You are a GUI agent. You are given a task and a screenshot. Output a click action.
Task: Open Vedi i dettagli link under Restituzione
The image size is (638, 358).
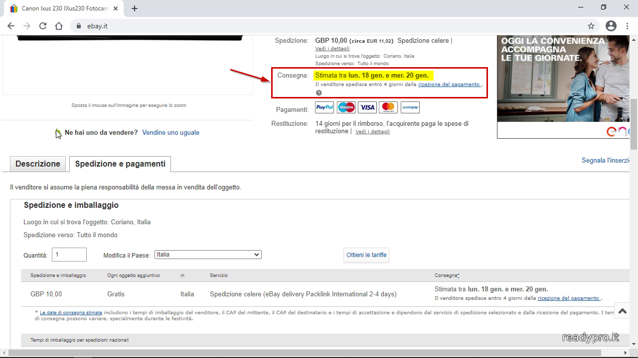(373, 132)
